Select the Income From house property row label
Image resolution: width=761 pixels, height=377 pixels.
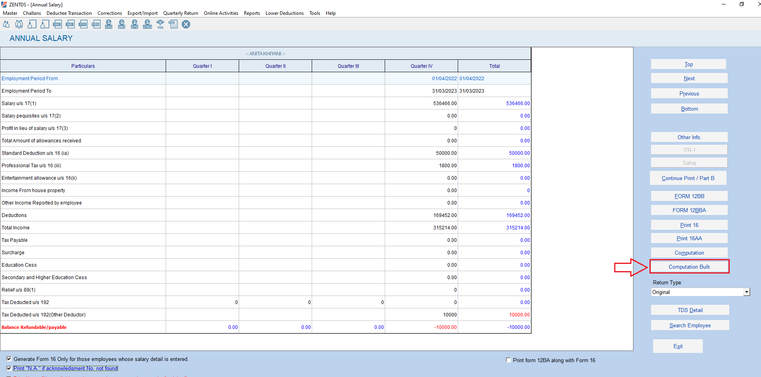[x=33, y=191]
